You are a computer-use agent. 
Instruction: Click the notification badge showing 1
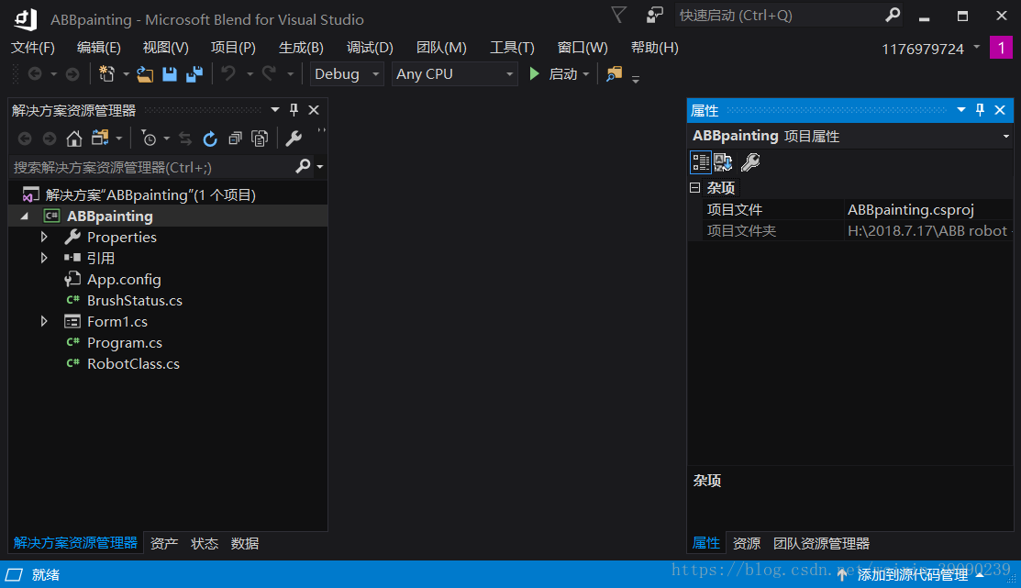point(1001,47)
